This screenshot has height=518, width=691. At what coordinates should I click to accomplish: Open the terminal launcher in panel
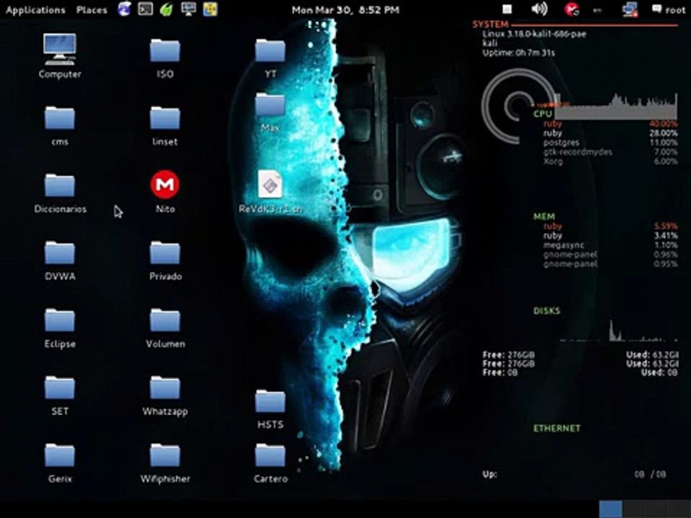click(x=145, y=9)
